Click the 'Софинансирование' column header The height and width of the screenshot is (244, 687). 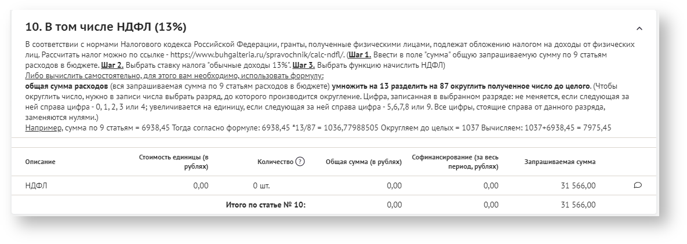pyautogui.click(x=455, y=162)
